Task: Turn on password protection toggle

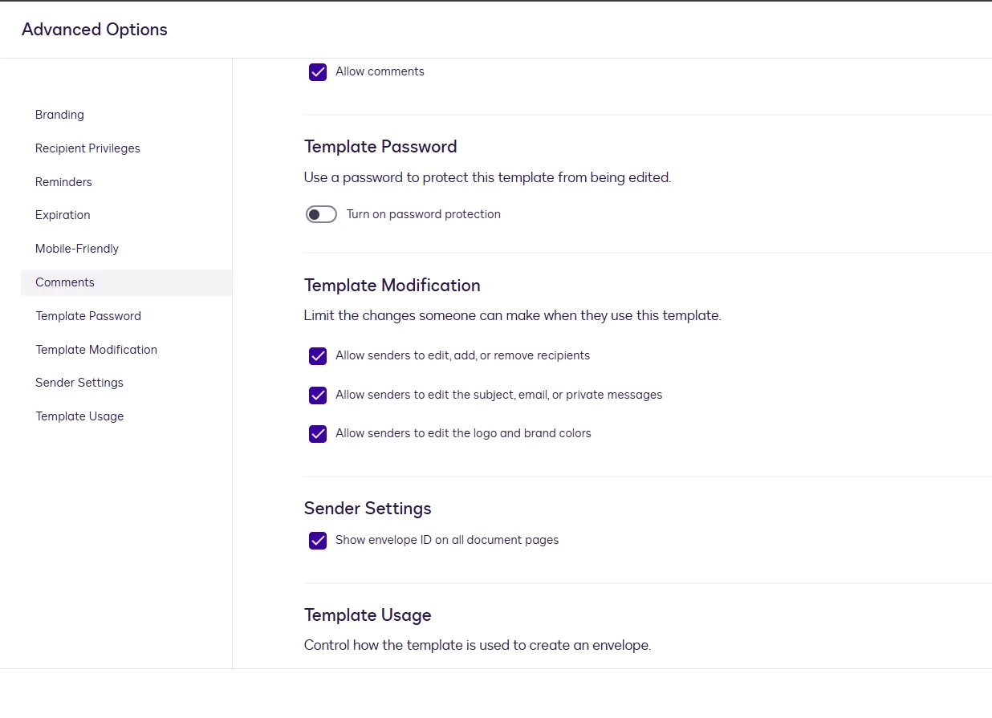Action: 321,215
